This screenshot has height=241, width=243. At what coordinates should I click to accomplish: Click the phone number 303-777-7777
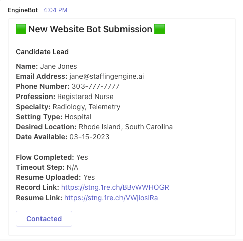click(x=96, y=86)
